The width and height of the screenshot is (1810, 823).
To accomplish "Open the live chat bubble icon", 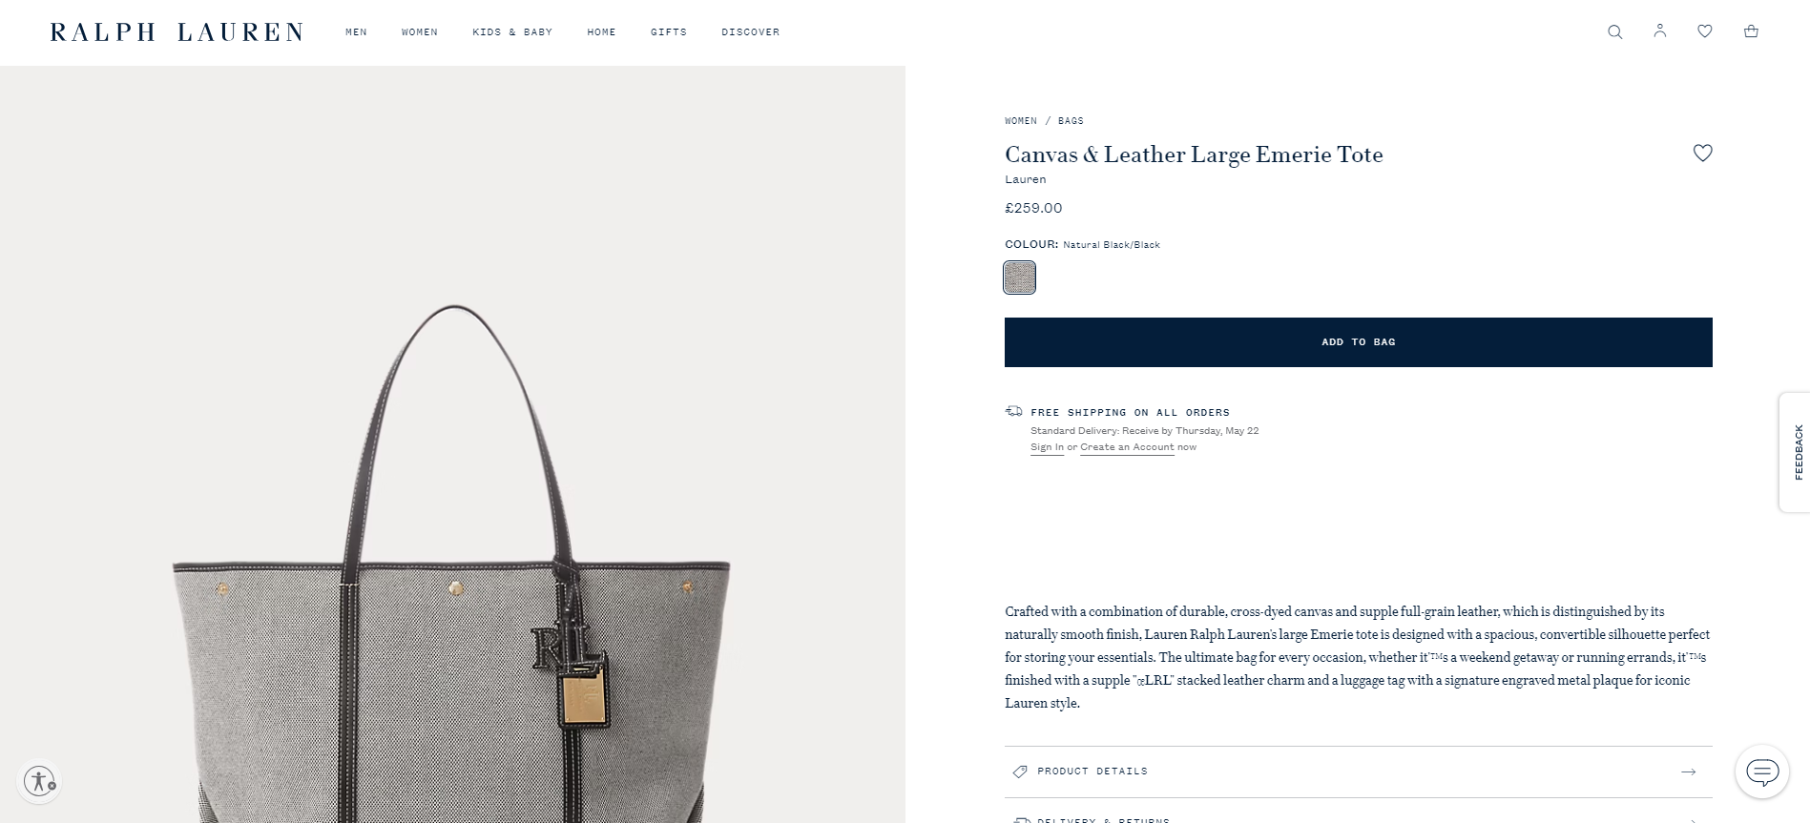I will 1761,771.
